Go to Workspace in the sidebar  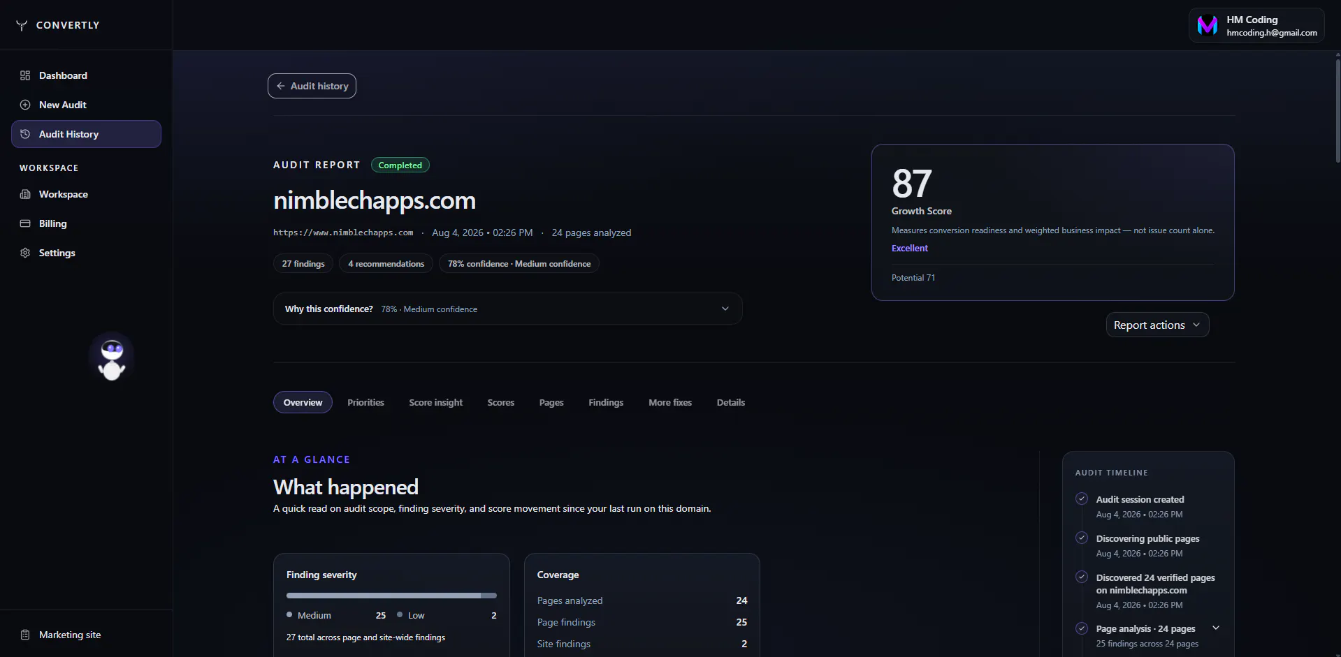click(x=86, y=194)
